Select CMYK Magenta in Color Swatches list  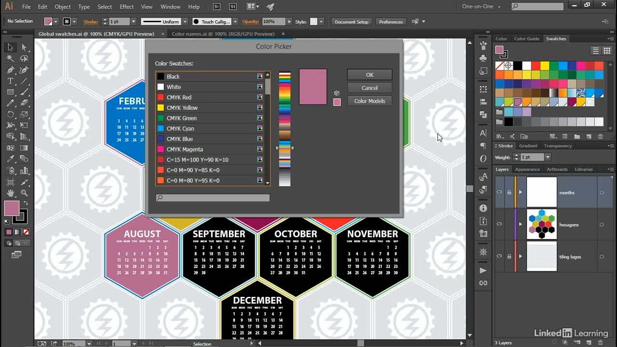pos(210,149)
